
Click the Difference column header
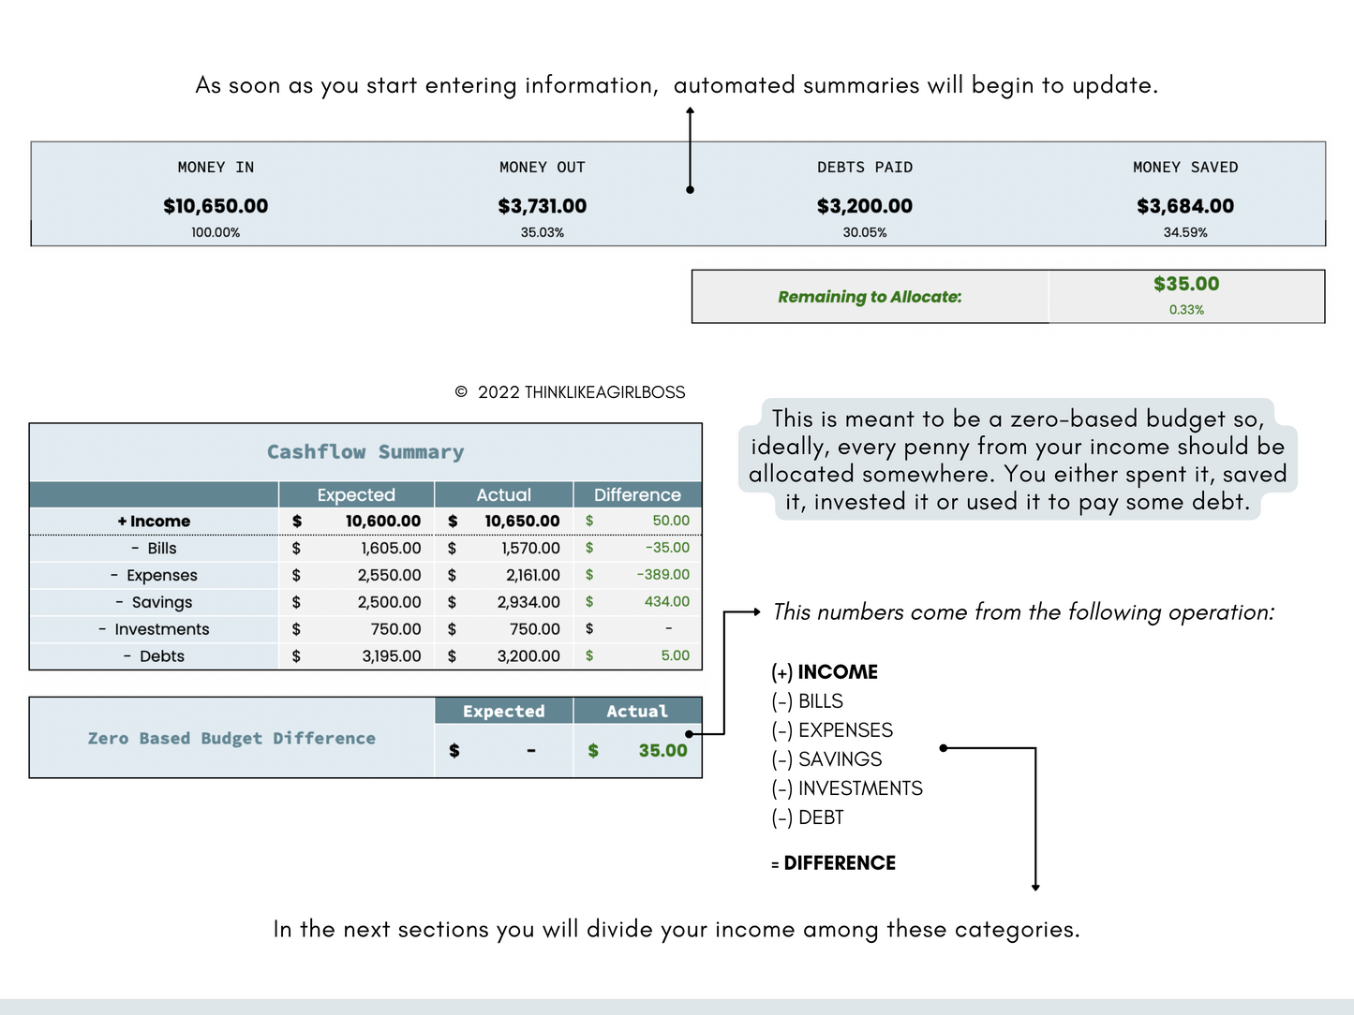[637, 494]
